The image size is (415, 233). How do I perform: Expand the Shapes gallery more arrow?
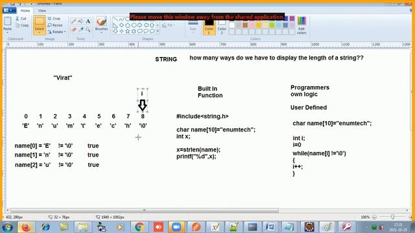(158, 31)
